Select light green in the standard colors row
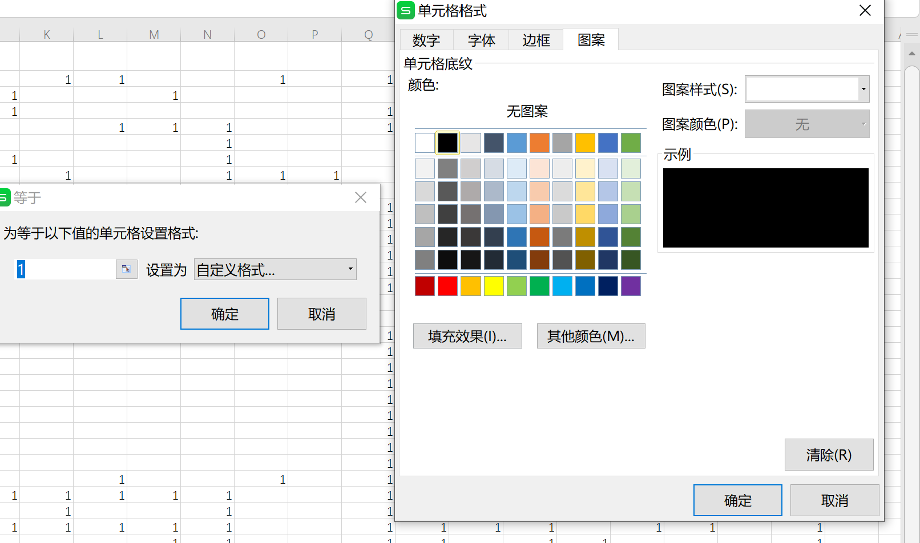920x543 pixels. click(x=517, y=286)
